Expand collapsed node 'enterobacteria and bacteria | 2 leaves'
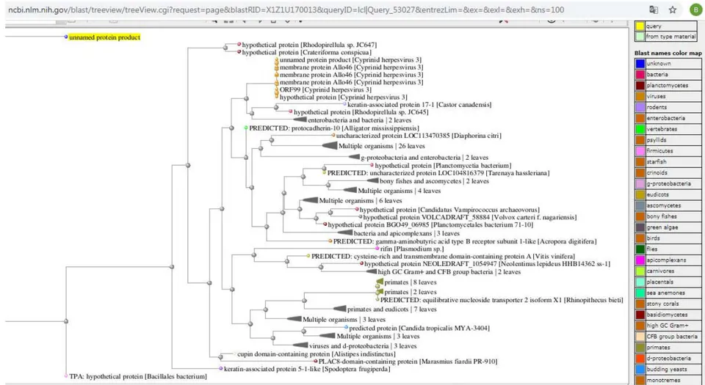This screenshot has height=385, width=705. click(300, 120)
